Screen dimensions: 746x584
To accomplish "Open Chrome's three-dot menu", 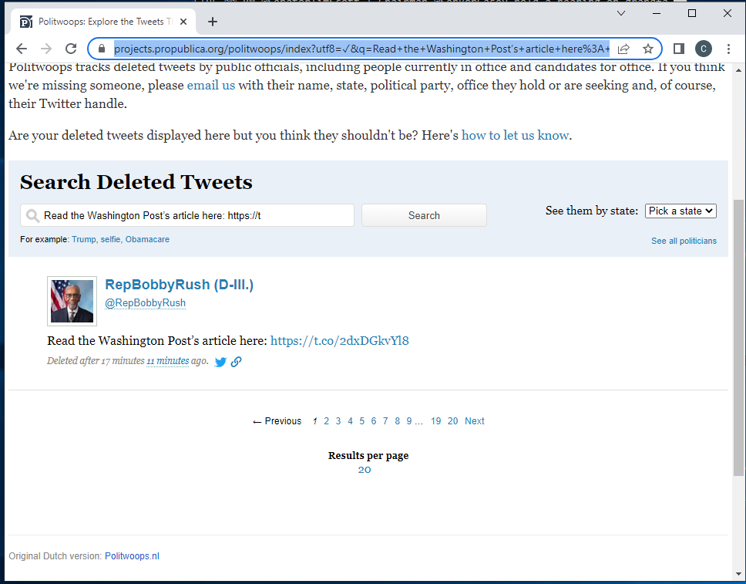I will point(728,49).
